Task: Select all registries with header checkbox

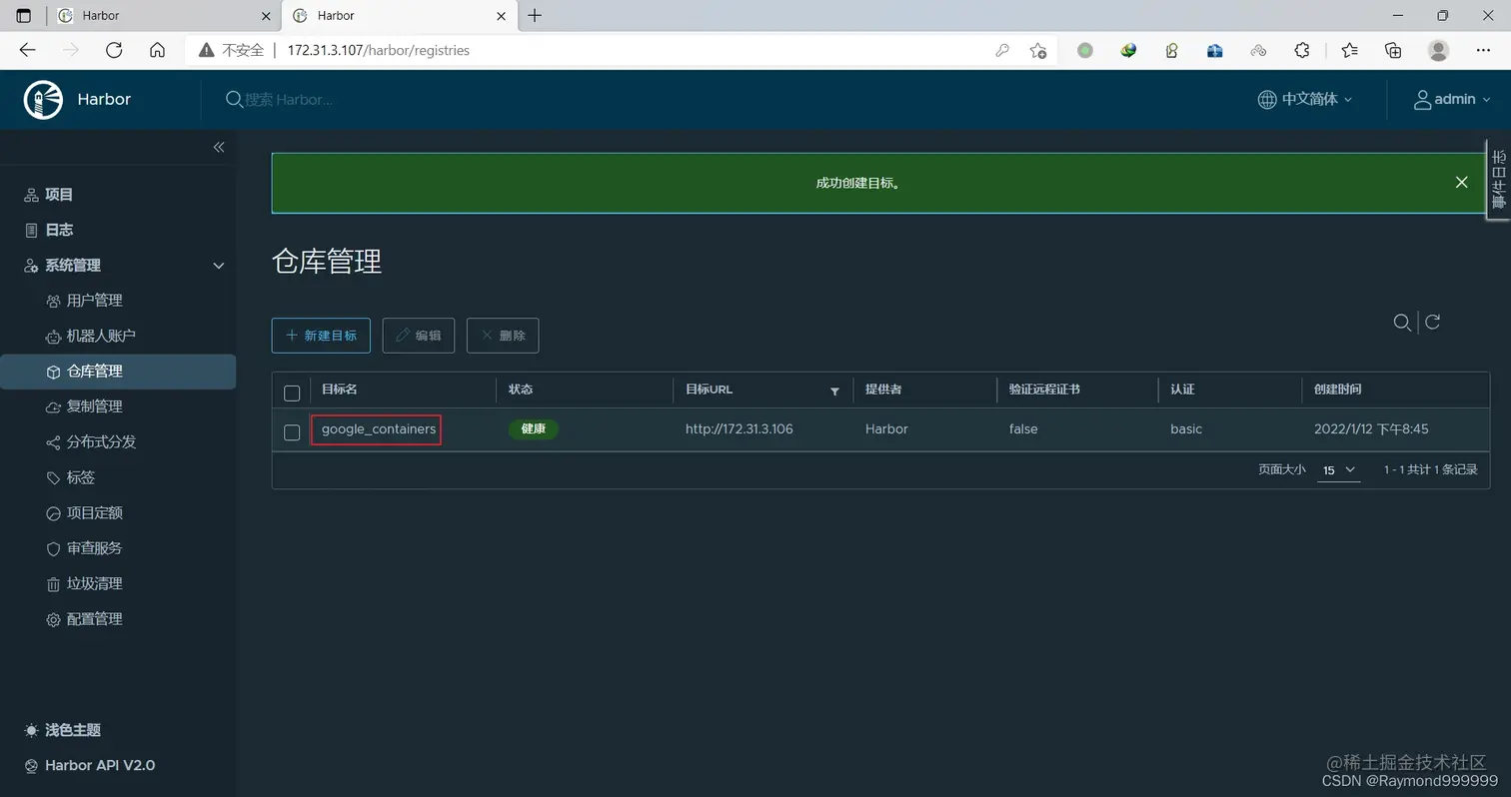Action: tap(292, 393)
